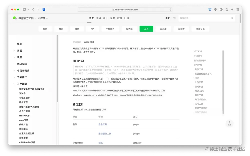The image size is (250, 156).
Task: Click the WeChat 微信官方文档 logo icon
Action: point(14,18)
